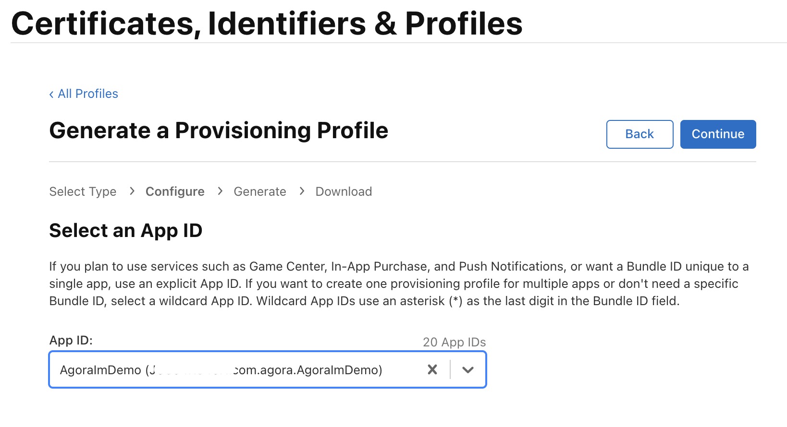Go to the Select Type step
Image resolution: width=787 pixels, height=427 pixels.
click(83, 191)
